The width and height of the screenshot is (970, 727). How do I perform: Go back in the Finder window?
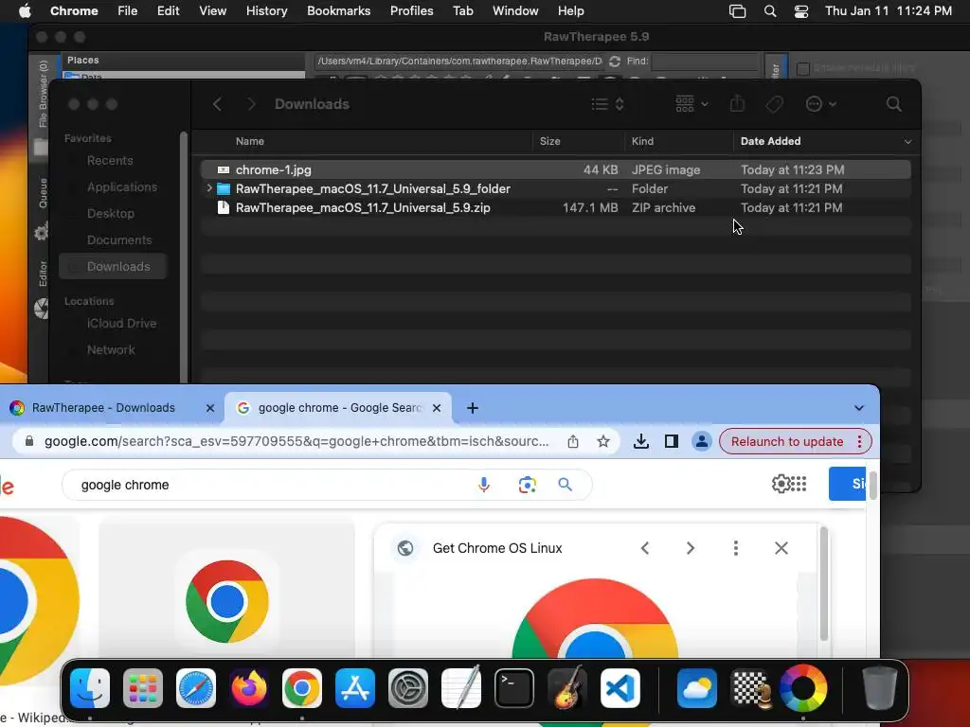click(217, 104)
